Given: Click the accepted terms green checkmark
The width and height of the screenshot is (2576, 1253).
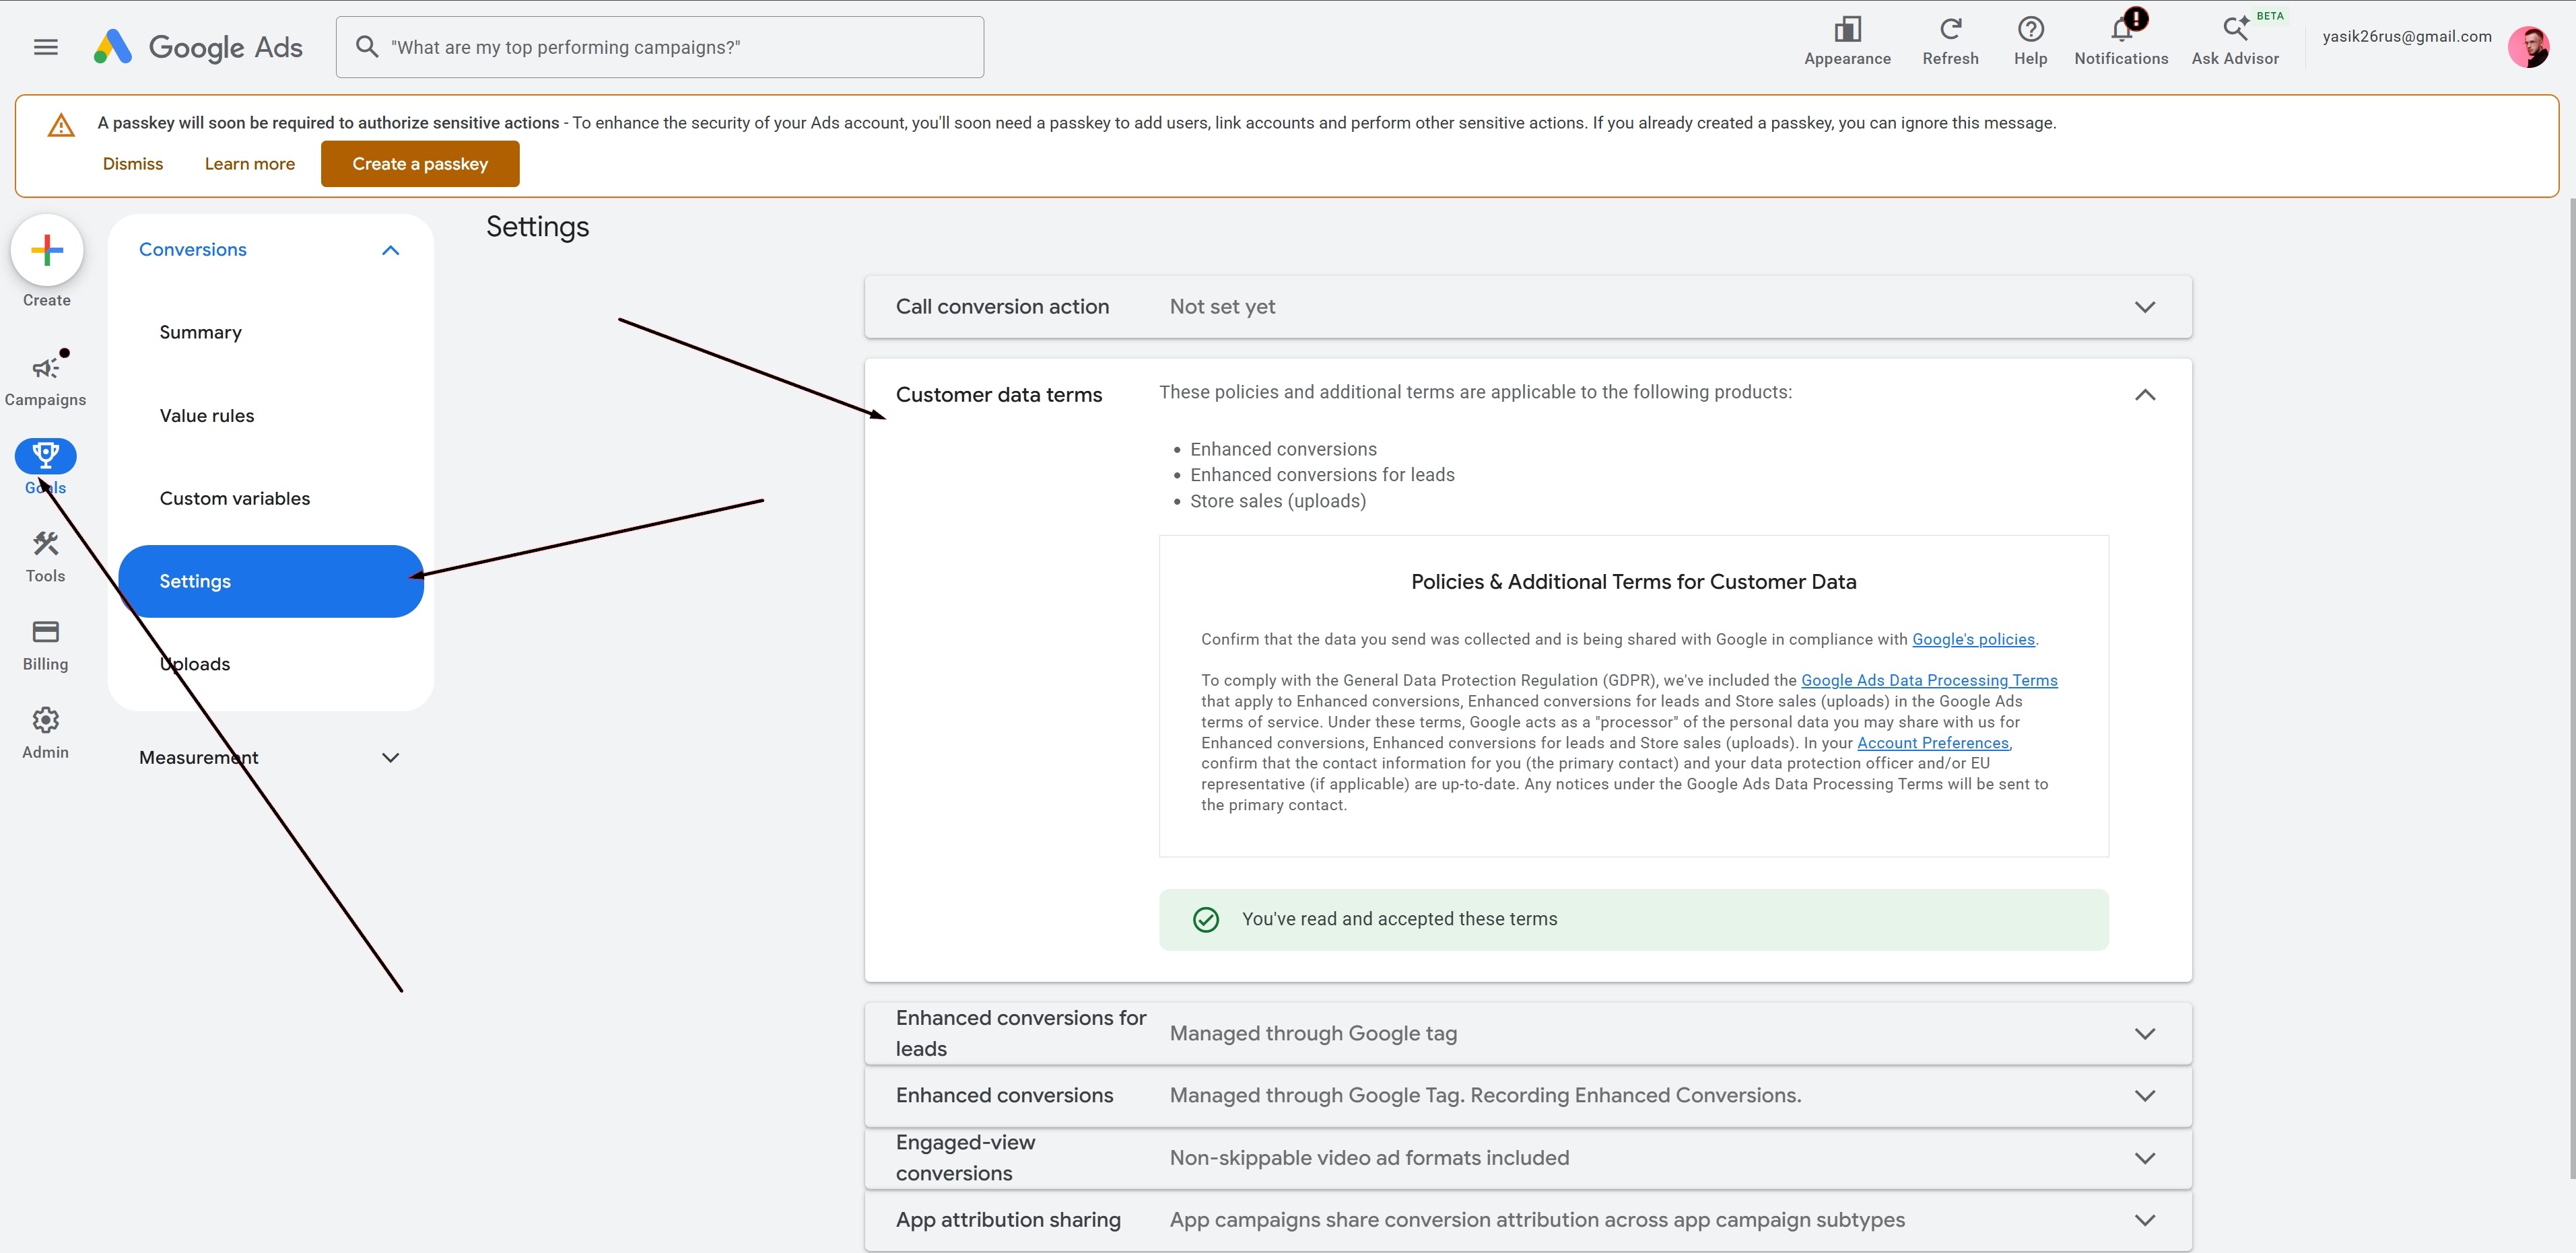Looking at the screenshot, I should [x=1206, y=919].
